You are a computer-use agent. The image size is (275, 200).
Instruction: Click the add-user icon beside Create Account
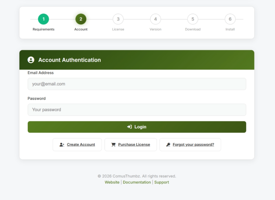62,145
